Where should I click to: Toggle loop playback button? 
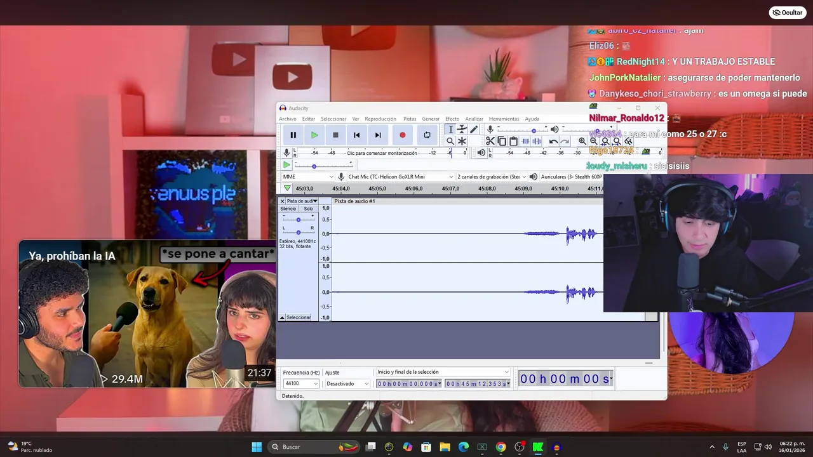pyautogui.click(x=427, y=135)
